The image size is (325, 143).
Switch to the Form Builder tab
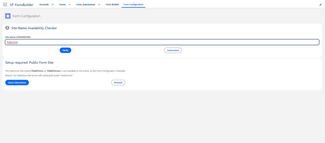click(x=112, y=4)
